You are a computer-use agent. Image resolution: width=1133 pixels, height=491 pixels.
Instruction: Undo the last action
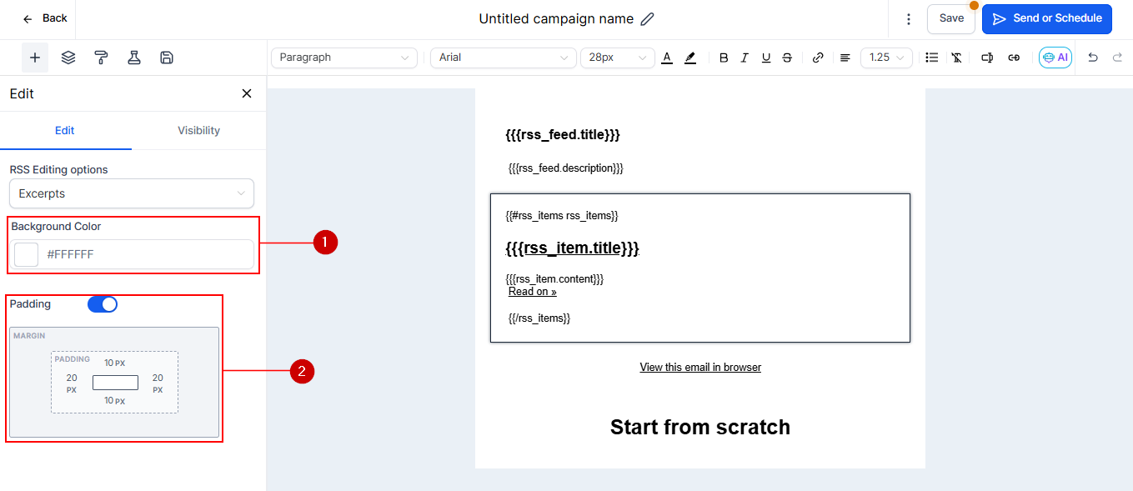tap(1093, 58)
